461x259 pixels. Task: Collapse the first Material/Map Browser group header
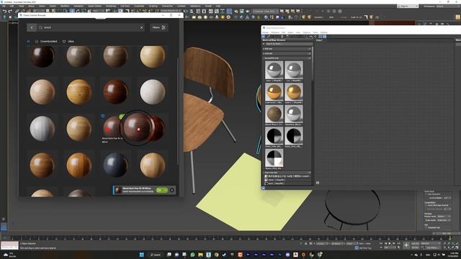[x=287, y=49]
